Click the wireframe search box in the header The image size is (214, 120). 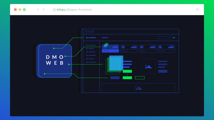tap(165, 38)
